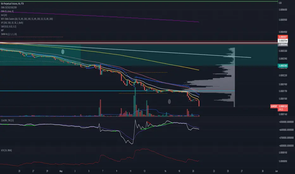The image size is (295, 174).
Task: Click the KINPERP symbol price tag
Action: point(274,106)
